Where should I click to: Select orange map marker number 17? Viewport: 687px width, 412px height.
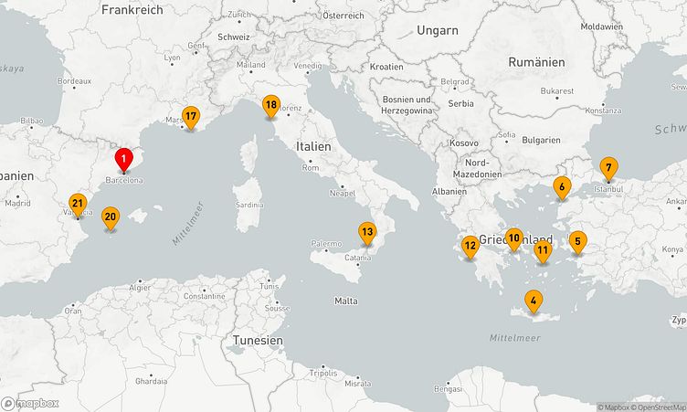point(190,117)
